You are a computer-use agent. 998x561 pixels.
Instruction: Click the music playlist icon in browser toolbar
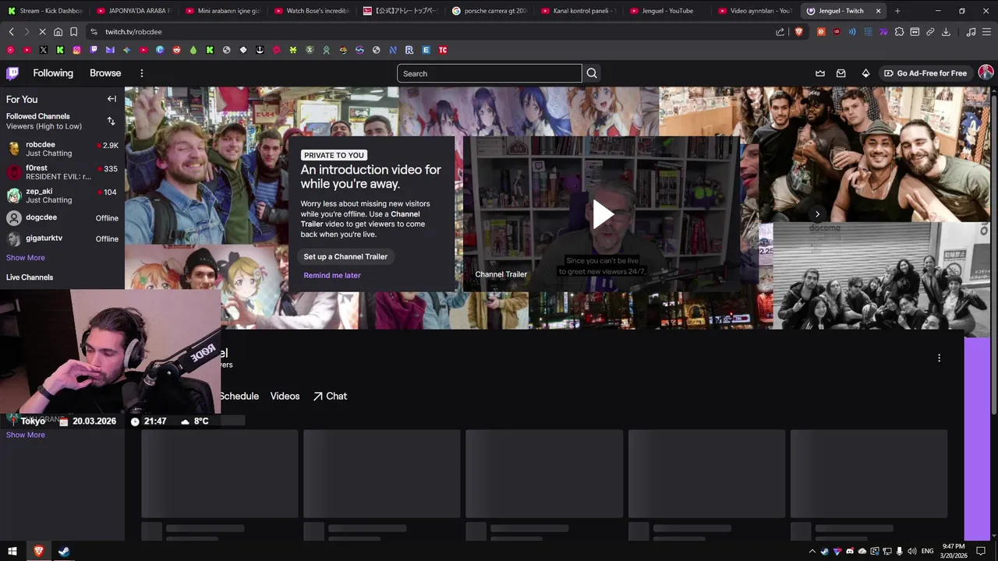(971, 32)
